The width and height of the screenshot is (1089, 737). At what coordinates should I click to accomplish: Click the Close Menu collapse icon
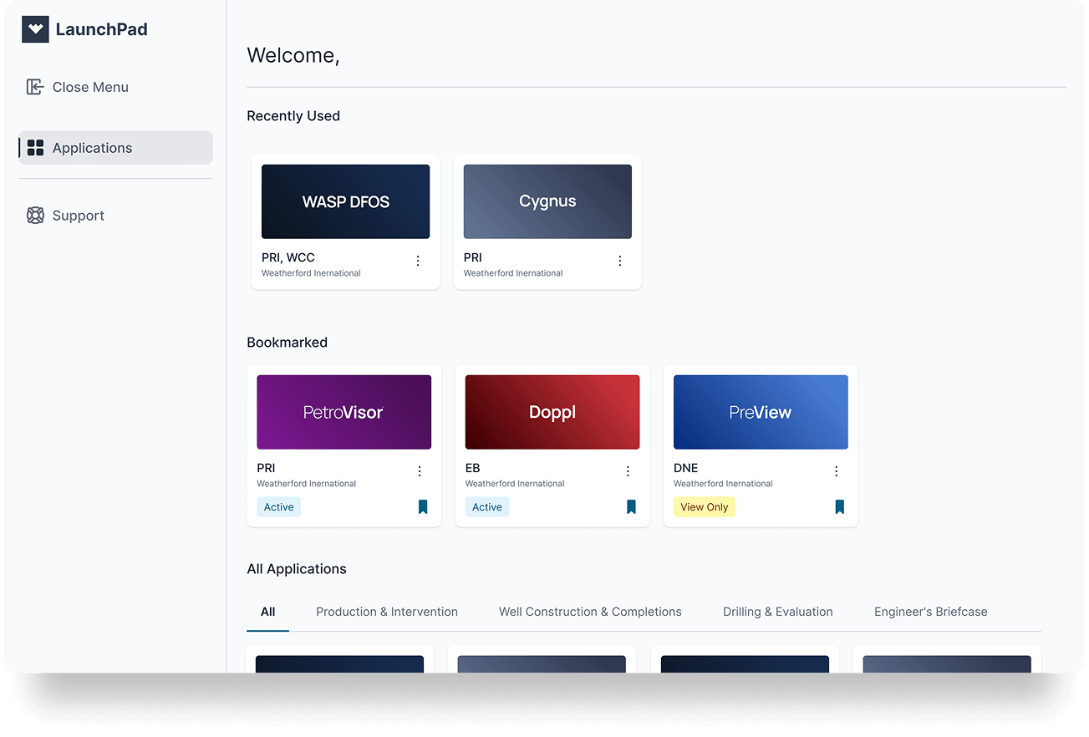(x=35, y=87)
